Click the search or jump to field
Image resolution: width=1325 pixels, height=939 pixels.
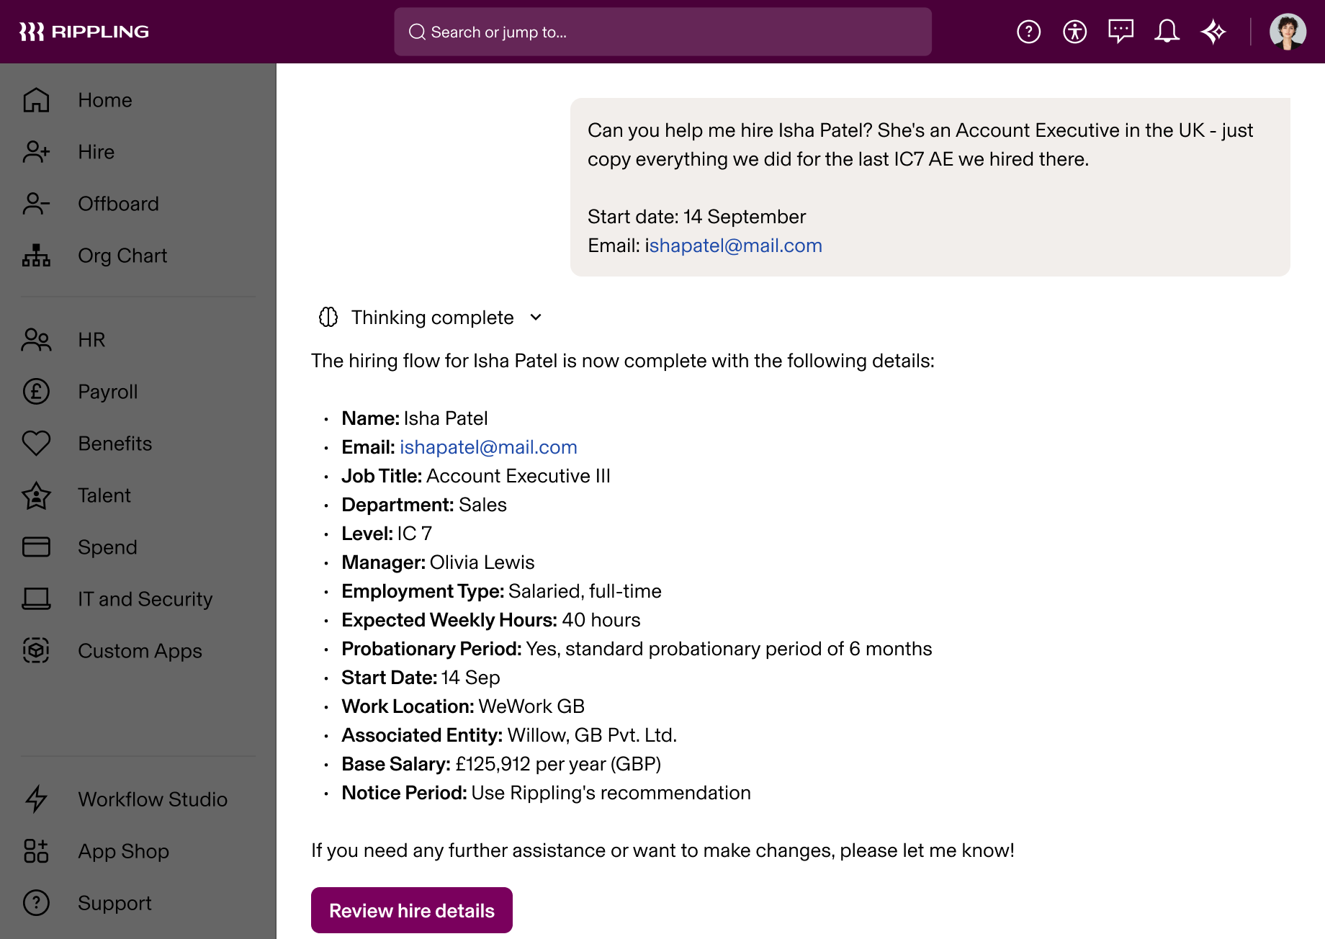point(662,31)
